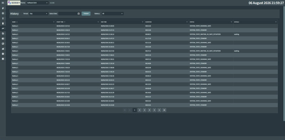Click status SYSTEM_STATE_RUNNING_SAFE in first row

pyautogui.click(x=200, y=26)
